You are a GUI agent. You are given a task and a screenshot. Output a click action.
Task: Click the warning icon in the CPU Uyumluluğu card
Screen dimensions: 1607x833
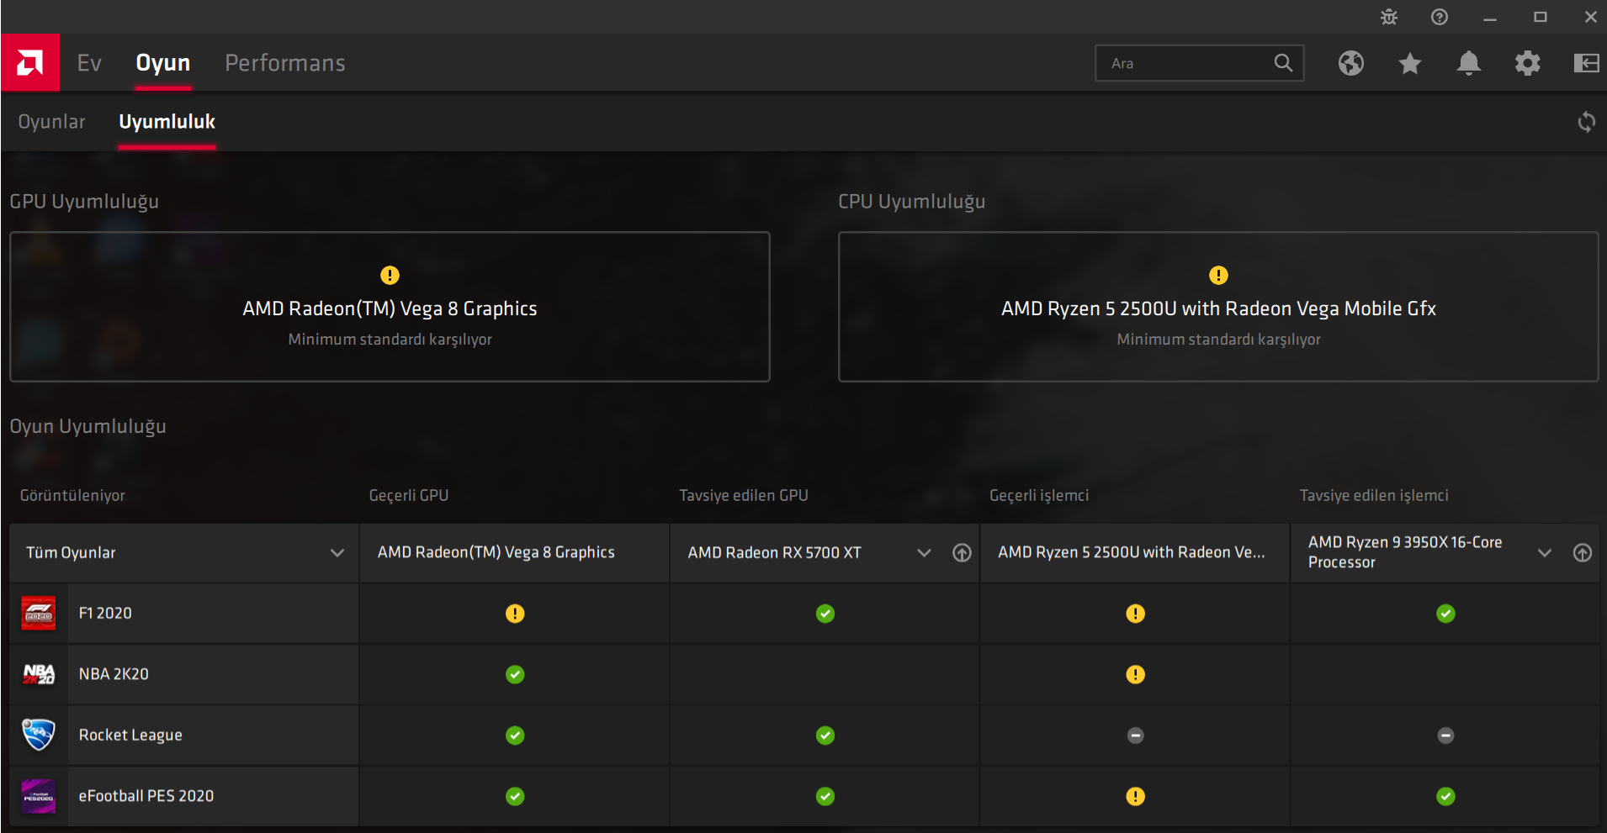[1218, 275]
